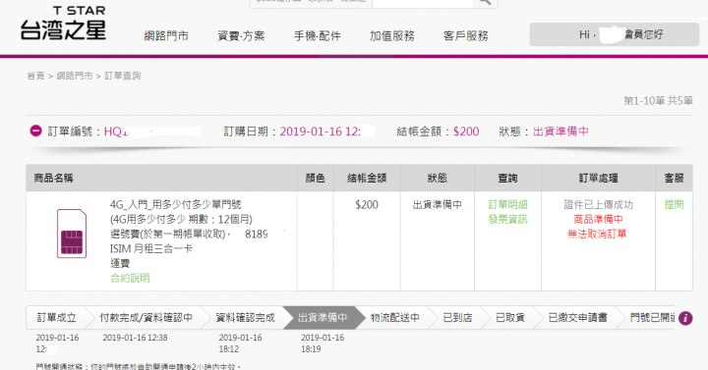Click the 已取貨 progress step
The width and height of the screenshot is (708, 370).
[x=510, y=318]
